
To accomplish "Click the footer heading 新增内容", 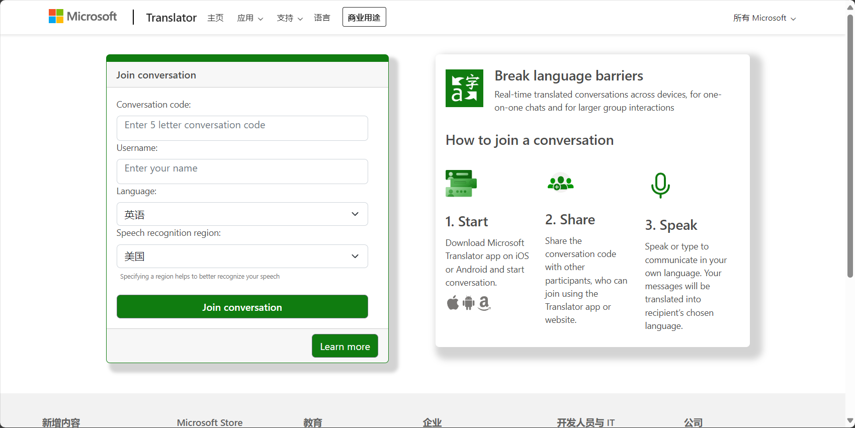I will (61, 422).
